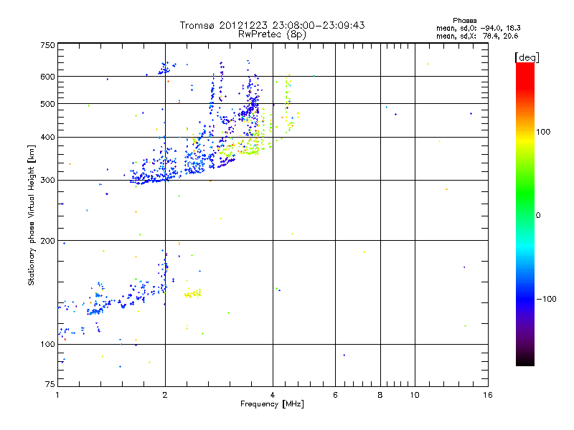This screenshot has height=430, width=574.
Task: Click the yellow point cluster near 2.4 MHz, 140 km
Action: click(193, 293)
